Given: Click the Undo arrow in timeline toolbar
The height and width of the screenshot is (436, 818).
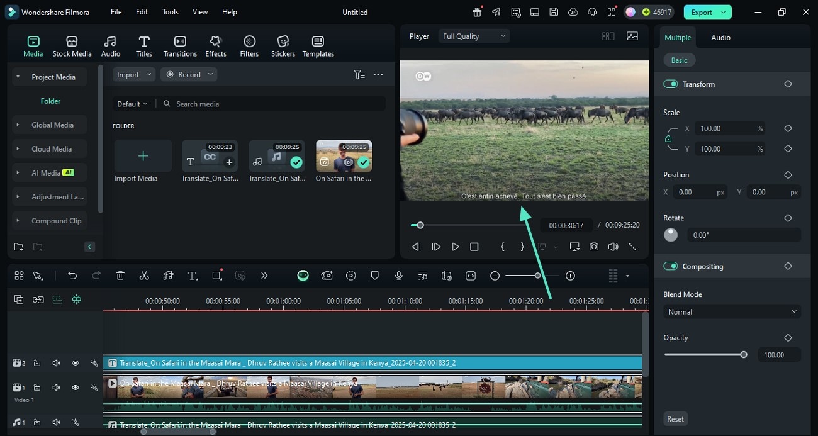Looking at the screenshot, I should pos(72,276).
